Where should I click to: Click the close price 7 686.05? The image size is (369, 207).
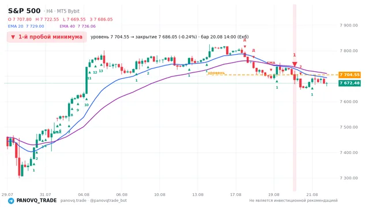pyautogui.click(x=101, y=19)
